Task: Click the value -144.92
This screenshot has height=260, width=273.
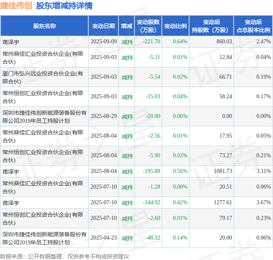Action: (x=151, y=202)
